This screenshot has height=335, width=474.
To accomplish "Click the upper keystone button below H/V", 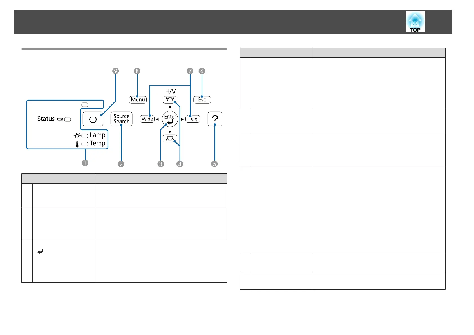I will tap(170, 100).
